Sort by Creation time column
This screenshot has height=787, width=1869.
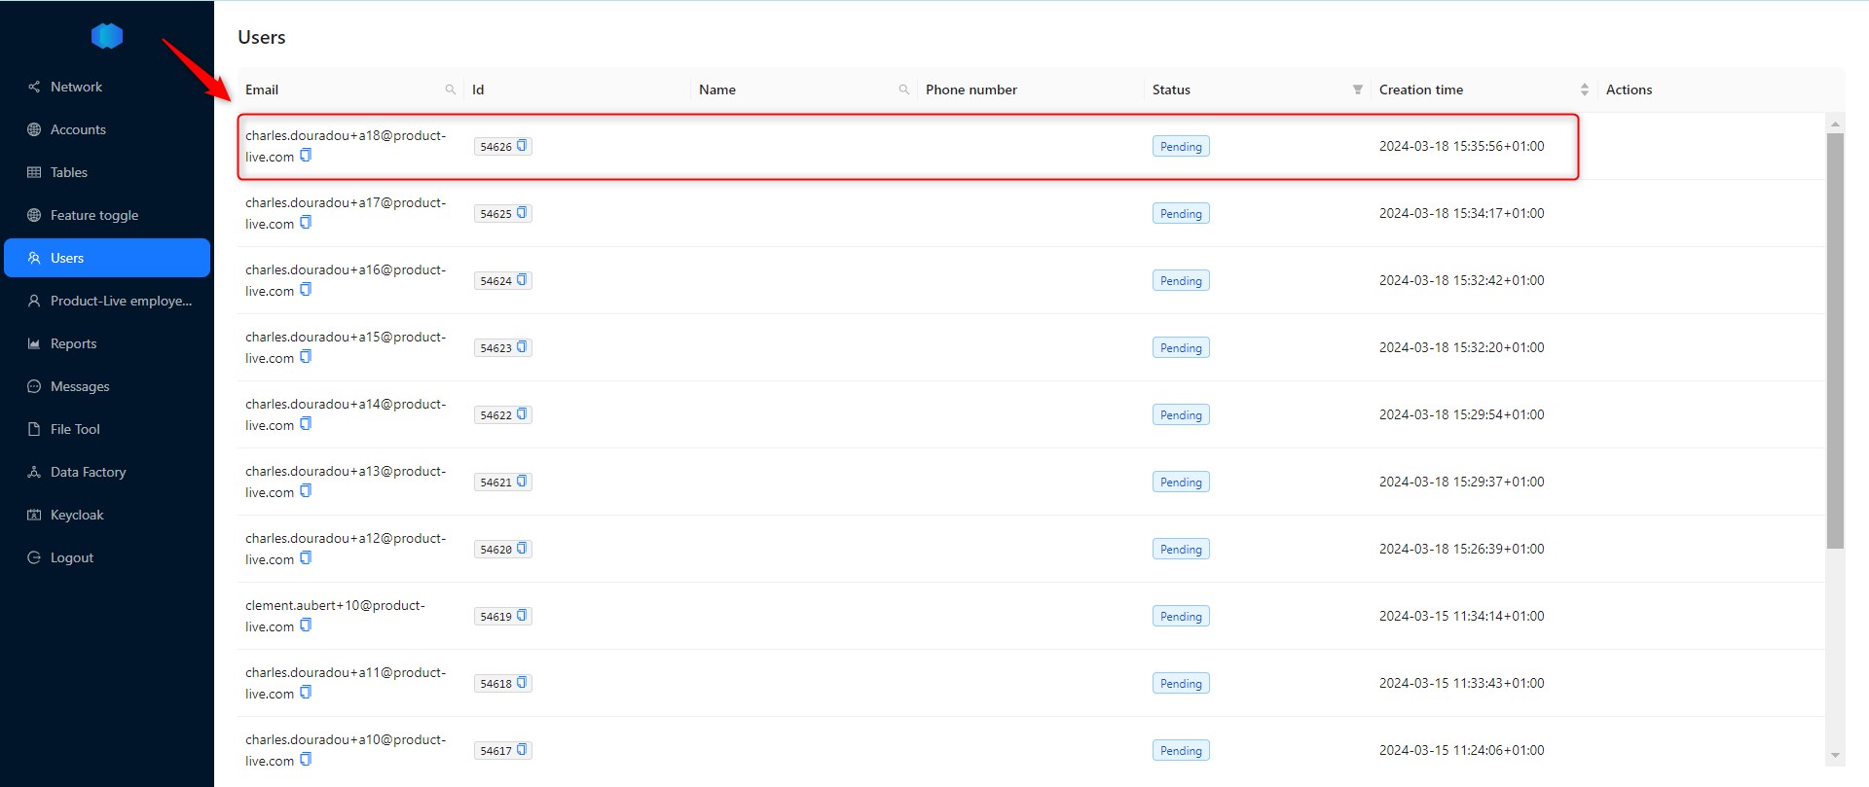click(1584, 89)
